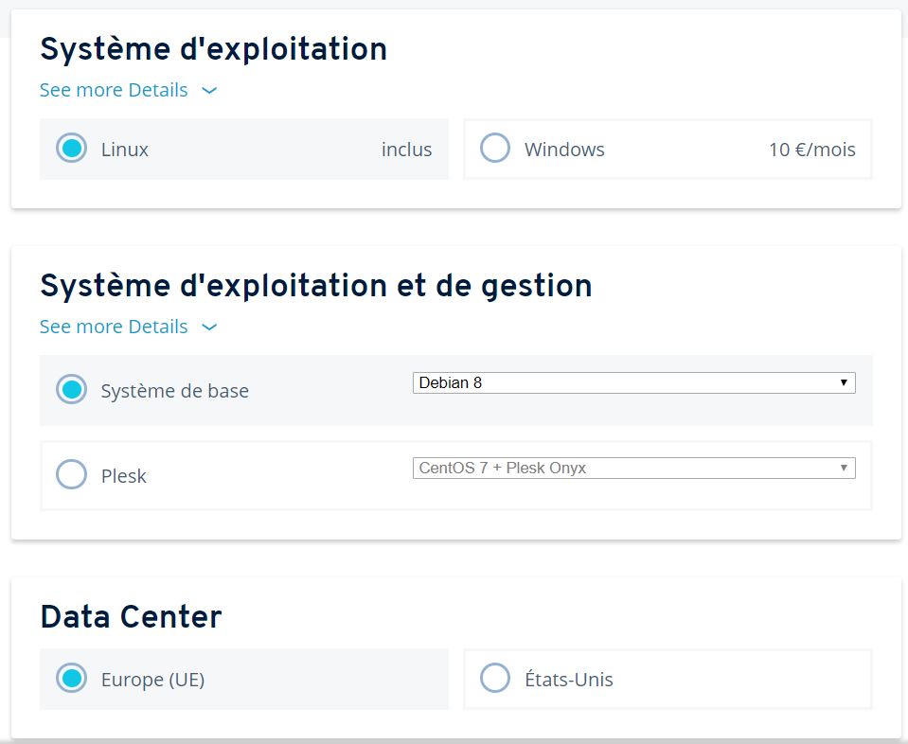Expand See more Details under Système d'exploitation
908x744 pixels.
click(114, 90)
